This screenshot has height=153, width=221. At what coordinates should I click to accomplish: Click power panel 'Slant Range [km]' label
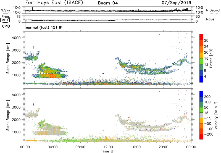click(x=8, y=58)
